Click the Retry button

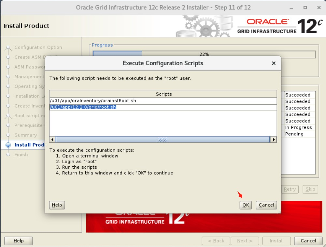[290, 189]
